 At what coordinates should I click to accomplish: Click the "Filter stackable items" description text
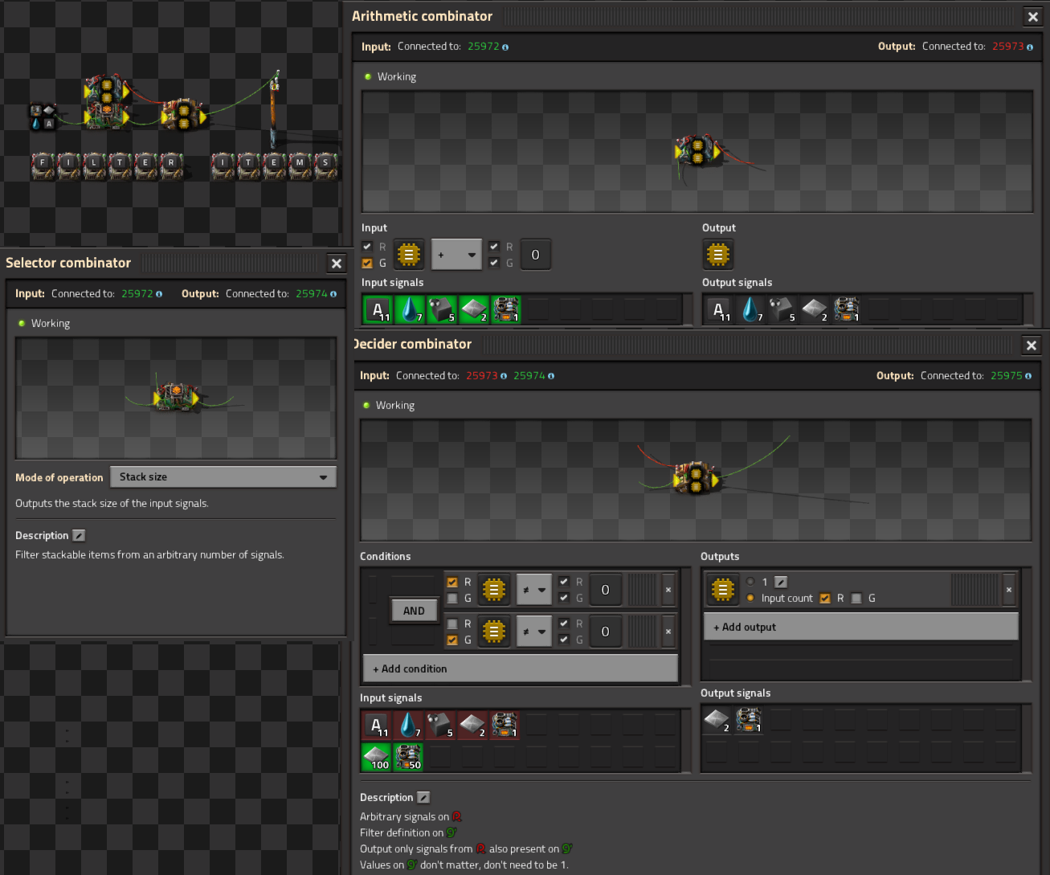tap(149, 555)
